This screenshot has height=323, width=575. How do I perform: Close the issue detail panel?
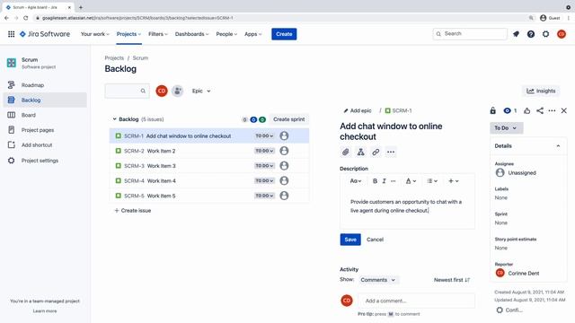click(564, 110)
